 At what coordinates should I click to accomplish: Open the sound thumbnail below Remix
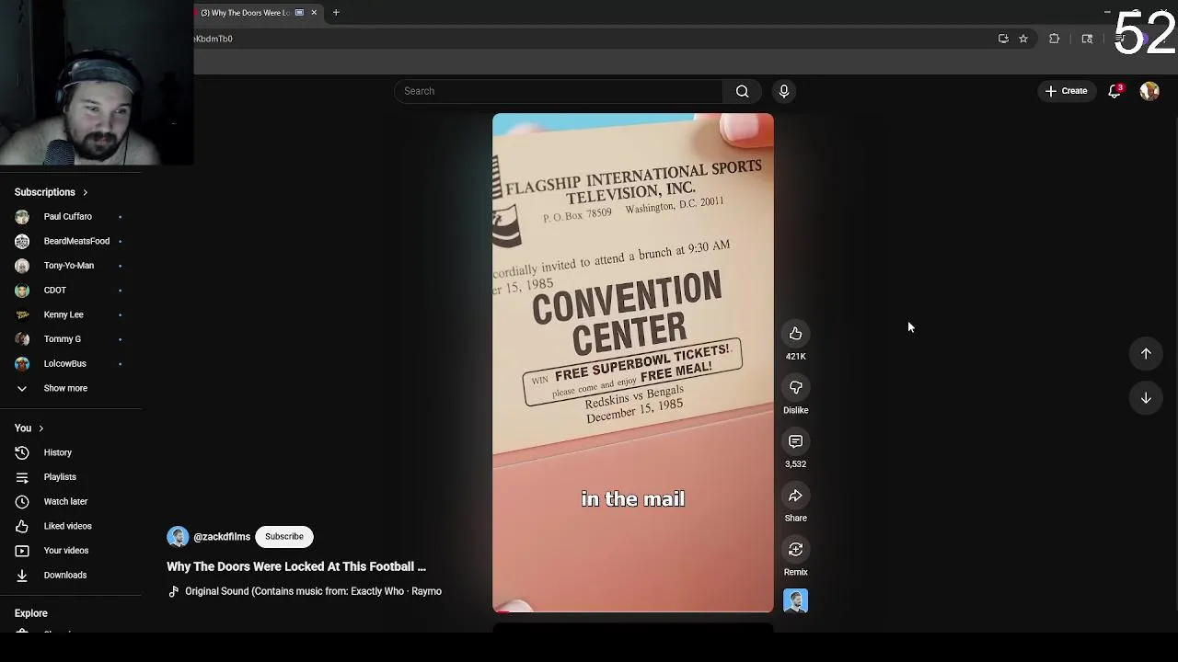click(x=795, y=600)
